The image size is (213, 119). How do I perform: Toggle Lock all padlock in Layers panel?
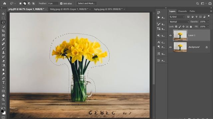[191, 27]
